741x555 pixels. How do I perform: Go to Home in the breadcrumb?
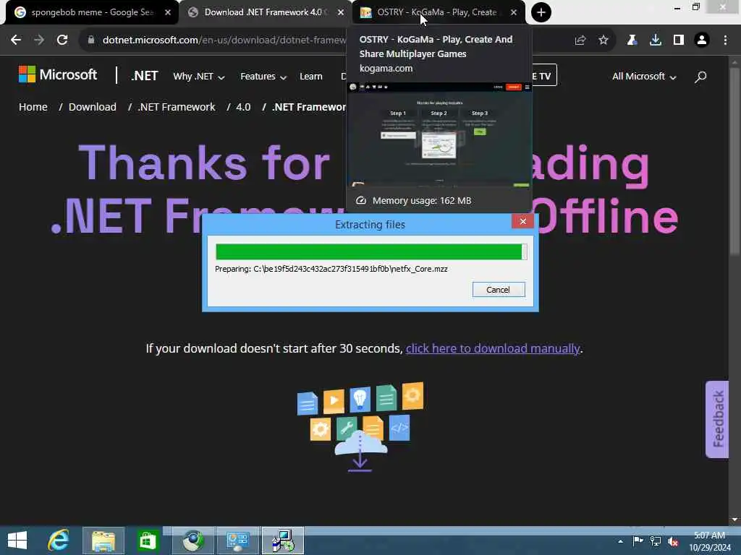point(33,107)
